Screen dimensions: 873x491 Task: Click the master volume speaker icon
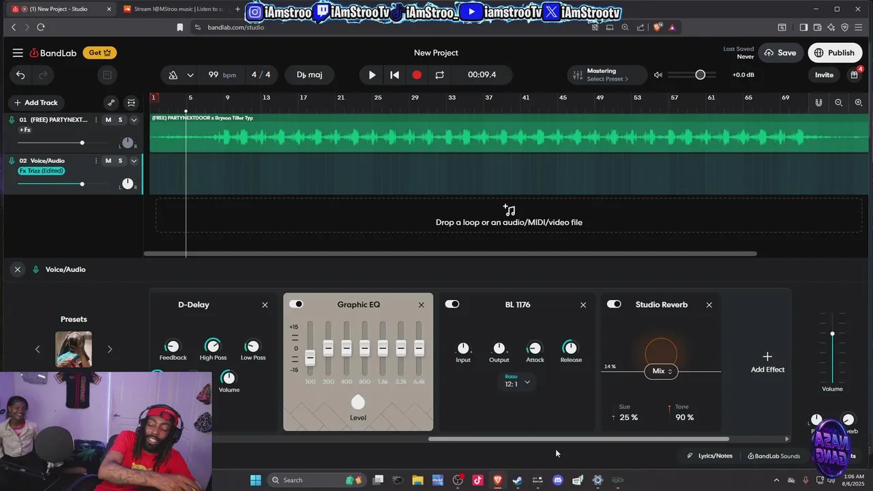pyautogui.click(x=658, y=75)
